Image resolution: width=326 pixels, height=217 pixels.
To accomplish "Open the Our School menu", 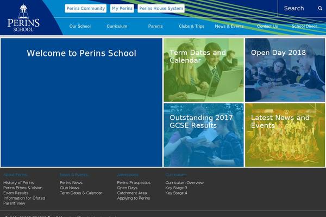I will point(80,26).
